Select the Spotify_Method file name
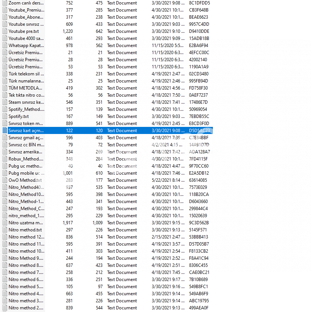 (x=26, y=109)
